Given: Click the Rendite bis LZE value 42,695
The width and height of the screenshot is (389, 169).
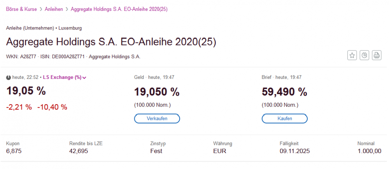Looking at the screenshot, I should pos(80,151).
